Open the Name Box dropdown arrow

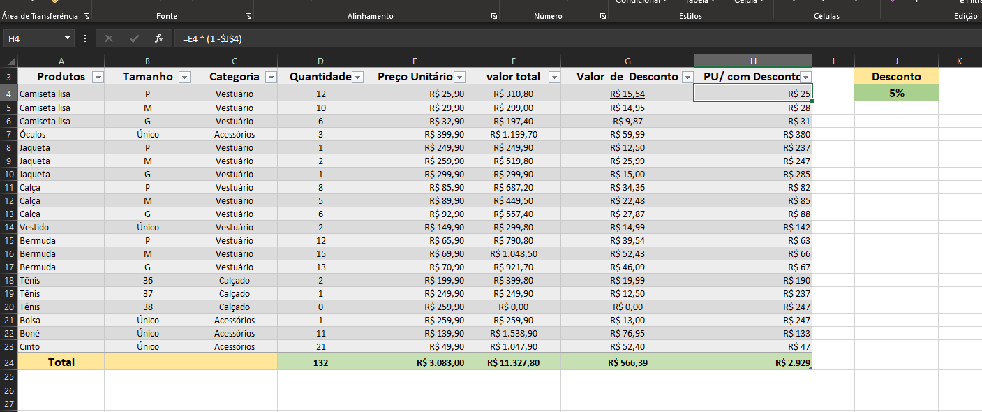pyautogui.click(x=68, y=38)
